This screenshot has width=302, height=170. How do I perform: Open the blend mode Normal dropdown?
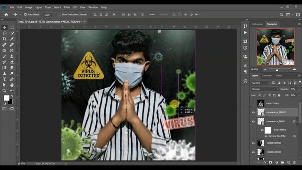pos(265,89)
